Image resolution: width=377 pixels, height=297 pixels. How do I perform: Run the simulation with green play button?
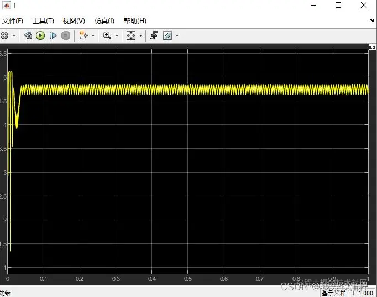pos(40,35)
